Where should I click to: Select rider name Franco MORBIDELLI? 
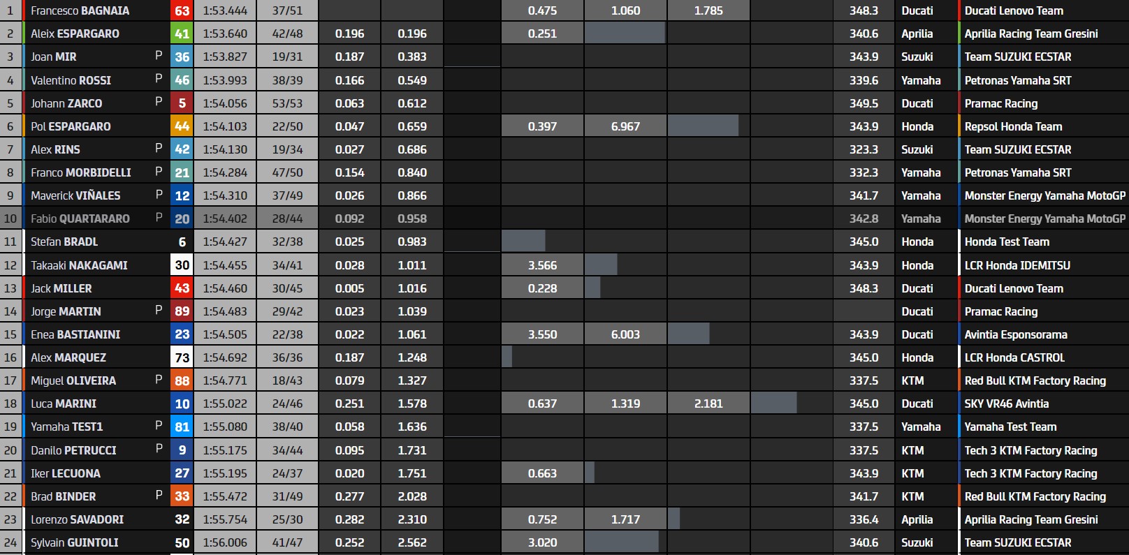point(81,172)
